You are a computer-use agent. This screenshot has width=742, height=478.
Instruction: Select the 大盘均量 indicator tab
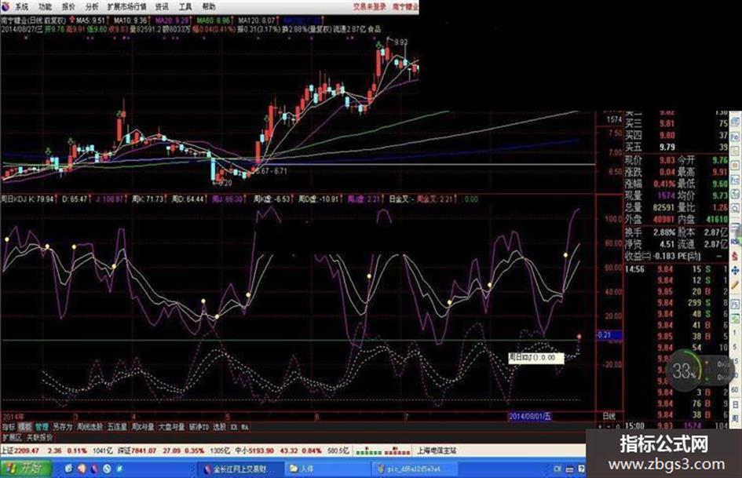coord(172,427)
